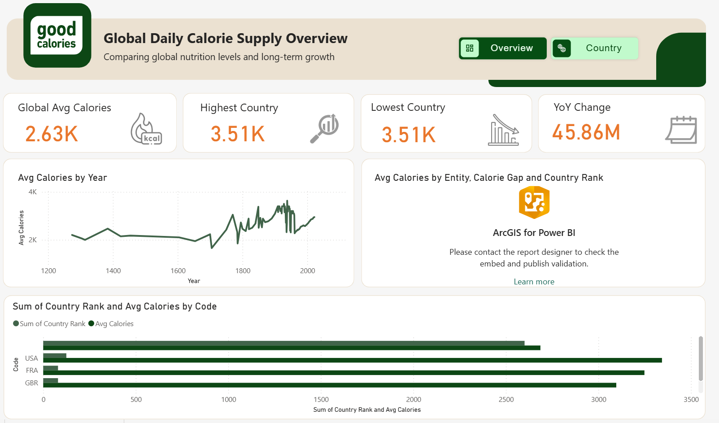Click the USA Avg Calories bar

tap(353, 360)
